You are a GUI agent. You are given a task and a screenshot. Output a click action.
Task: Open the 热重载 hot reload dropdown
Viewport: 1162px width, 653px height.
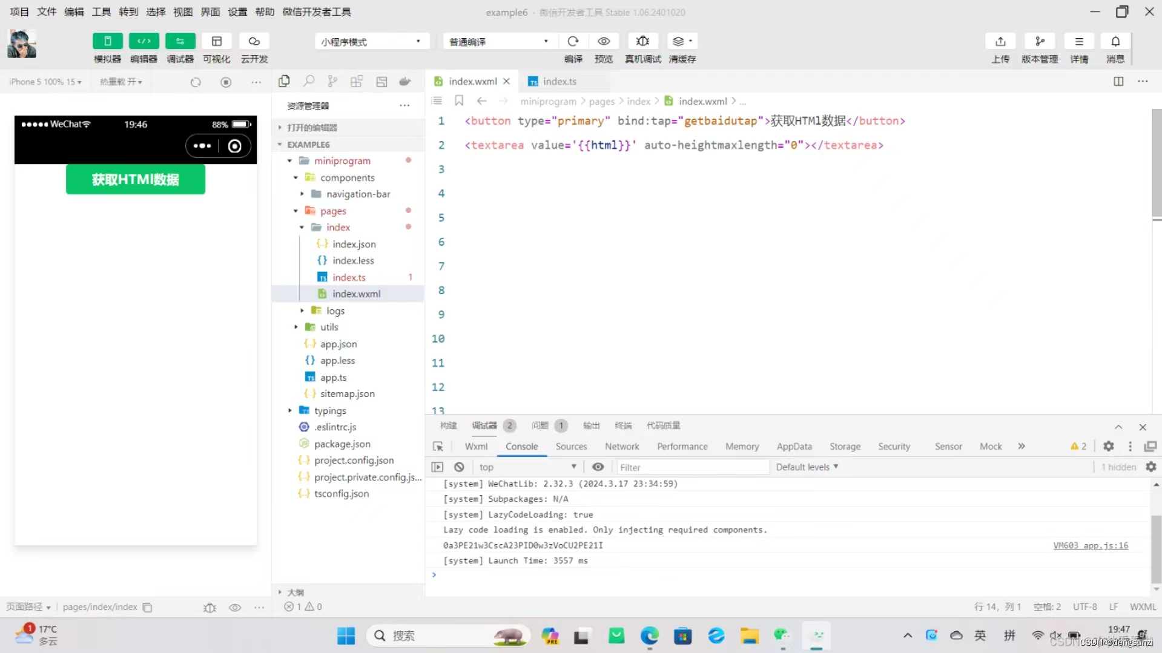121,82
